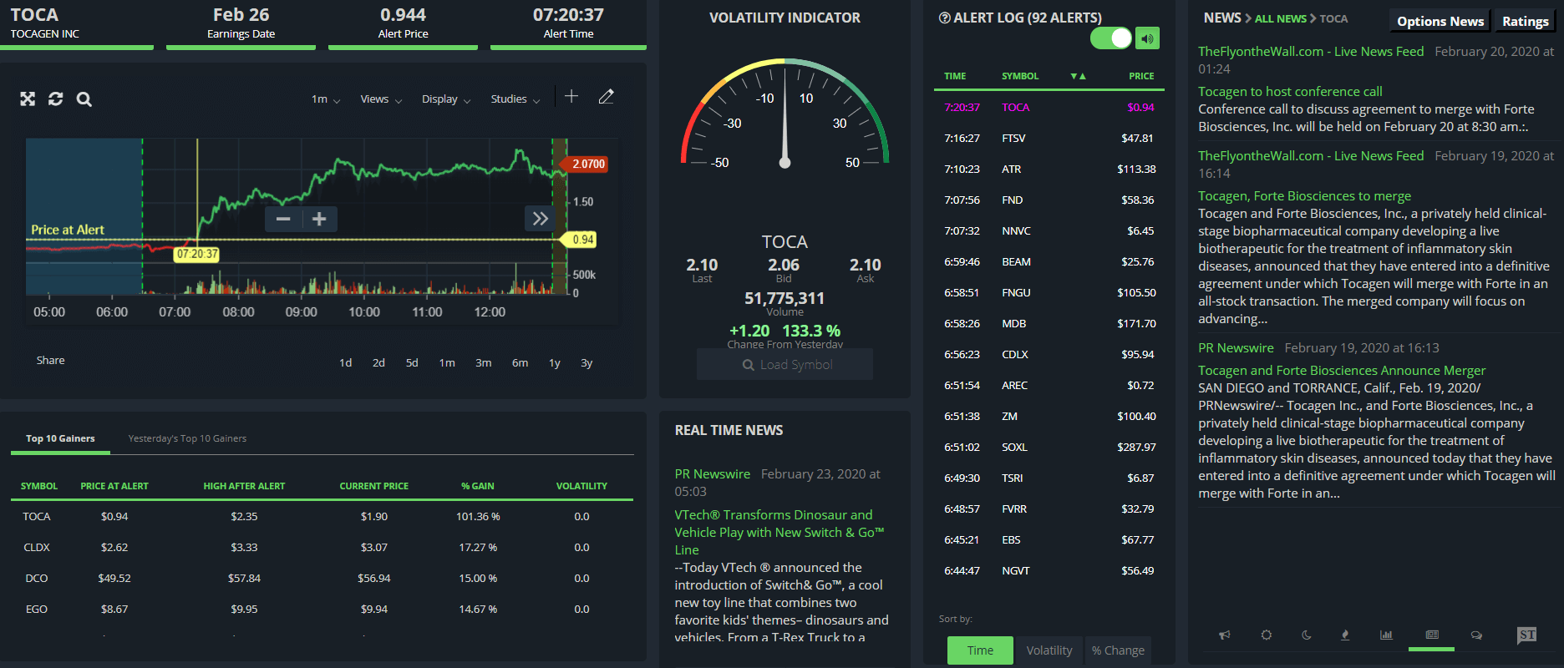Select TOCA row in alert log
This screenshot has width=1564, height=668.
[1049, 107]
